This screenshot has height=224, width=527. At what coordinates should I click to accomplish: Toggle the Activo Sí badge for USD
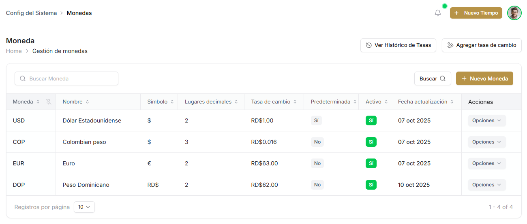pos(371,120)
